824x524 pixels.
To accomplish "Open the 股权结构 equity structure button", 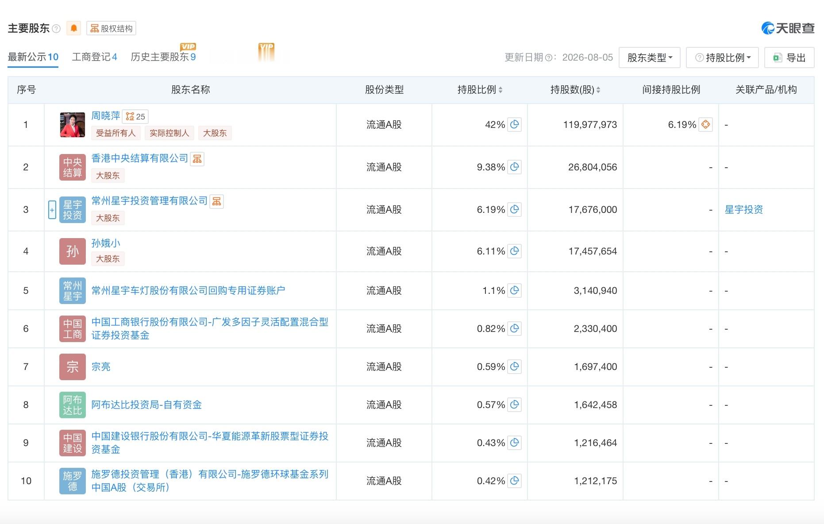I will 111,28.
